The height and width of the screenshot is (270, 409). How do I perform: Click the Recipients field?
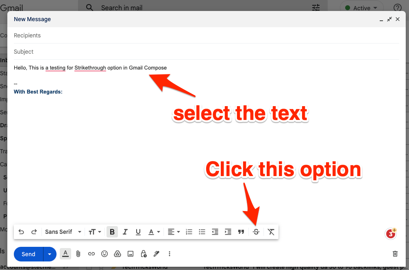[206, 35]
